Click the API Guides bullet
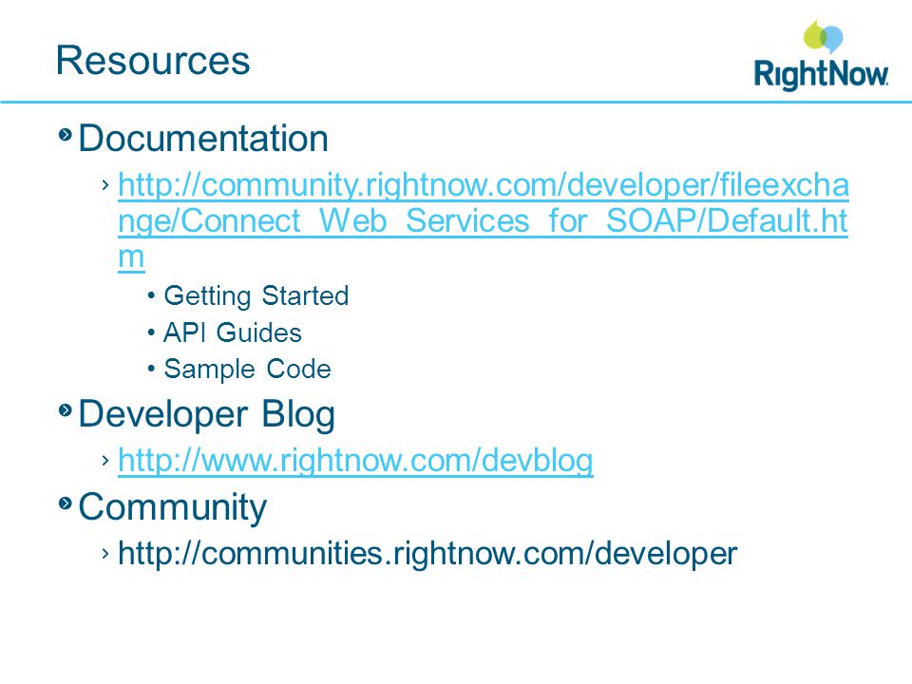This screenshot has width=912, height=684. tap(233, 332)
